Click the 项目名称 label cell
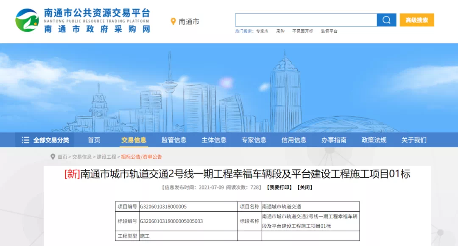Screen dimensions: 458x246 (x=249, y=207)
